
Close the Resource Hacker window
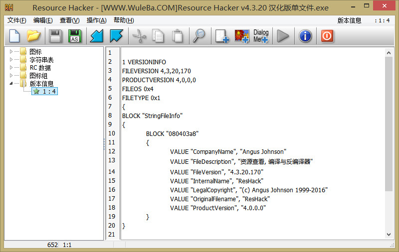[384, 5]
